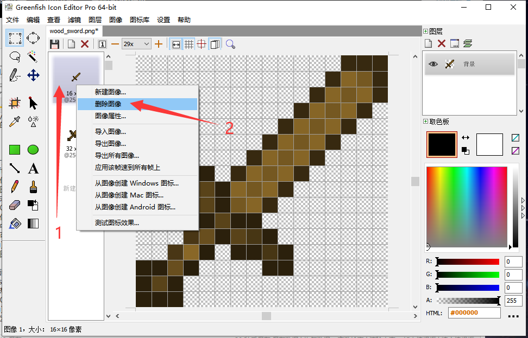
Task: Click the HTML color code field
Action: pyautogui.click(x=474, y=313)
